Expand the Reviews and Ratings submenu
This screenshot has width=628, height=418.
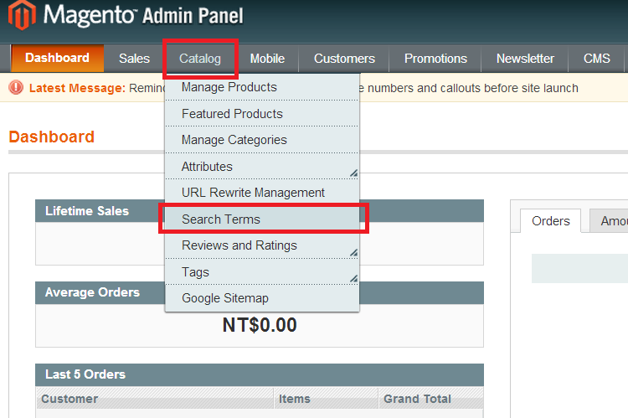pyautogui.click(x=239, y=245)
